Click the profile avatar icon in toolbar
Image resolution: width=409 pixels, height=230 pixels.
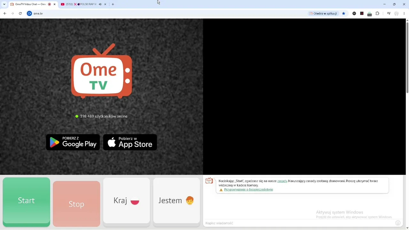coord(397,13)
